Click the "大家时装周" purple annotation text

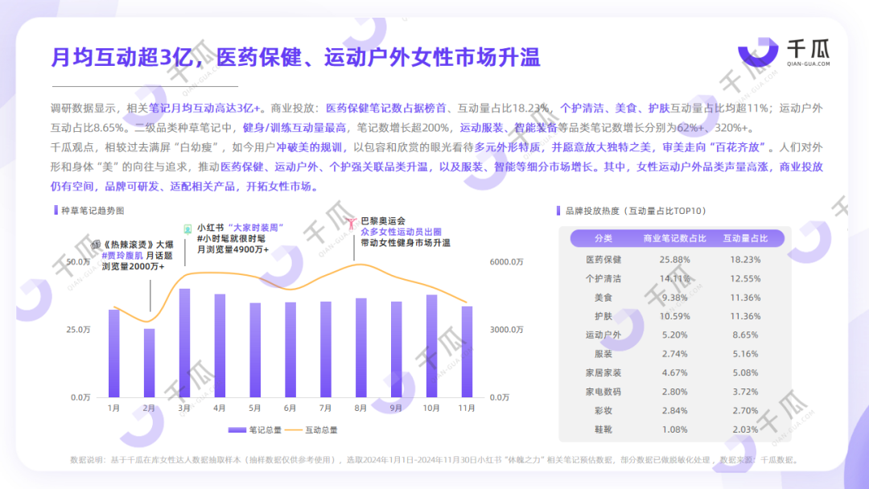tap(256, 228)
